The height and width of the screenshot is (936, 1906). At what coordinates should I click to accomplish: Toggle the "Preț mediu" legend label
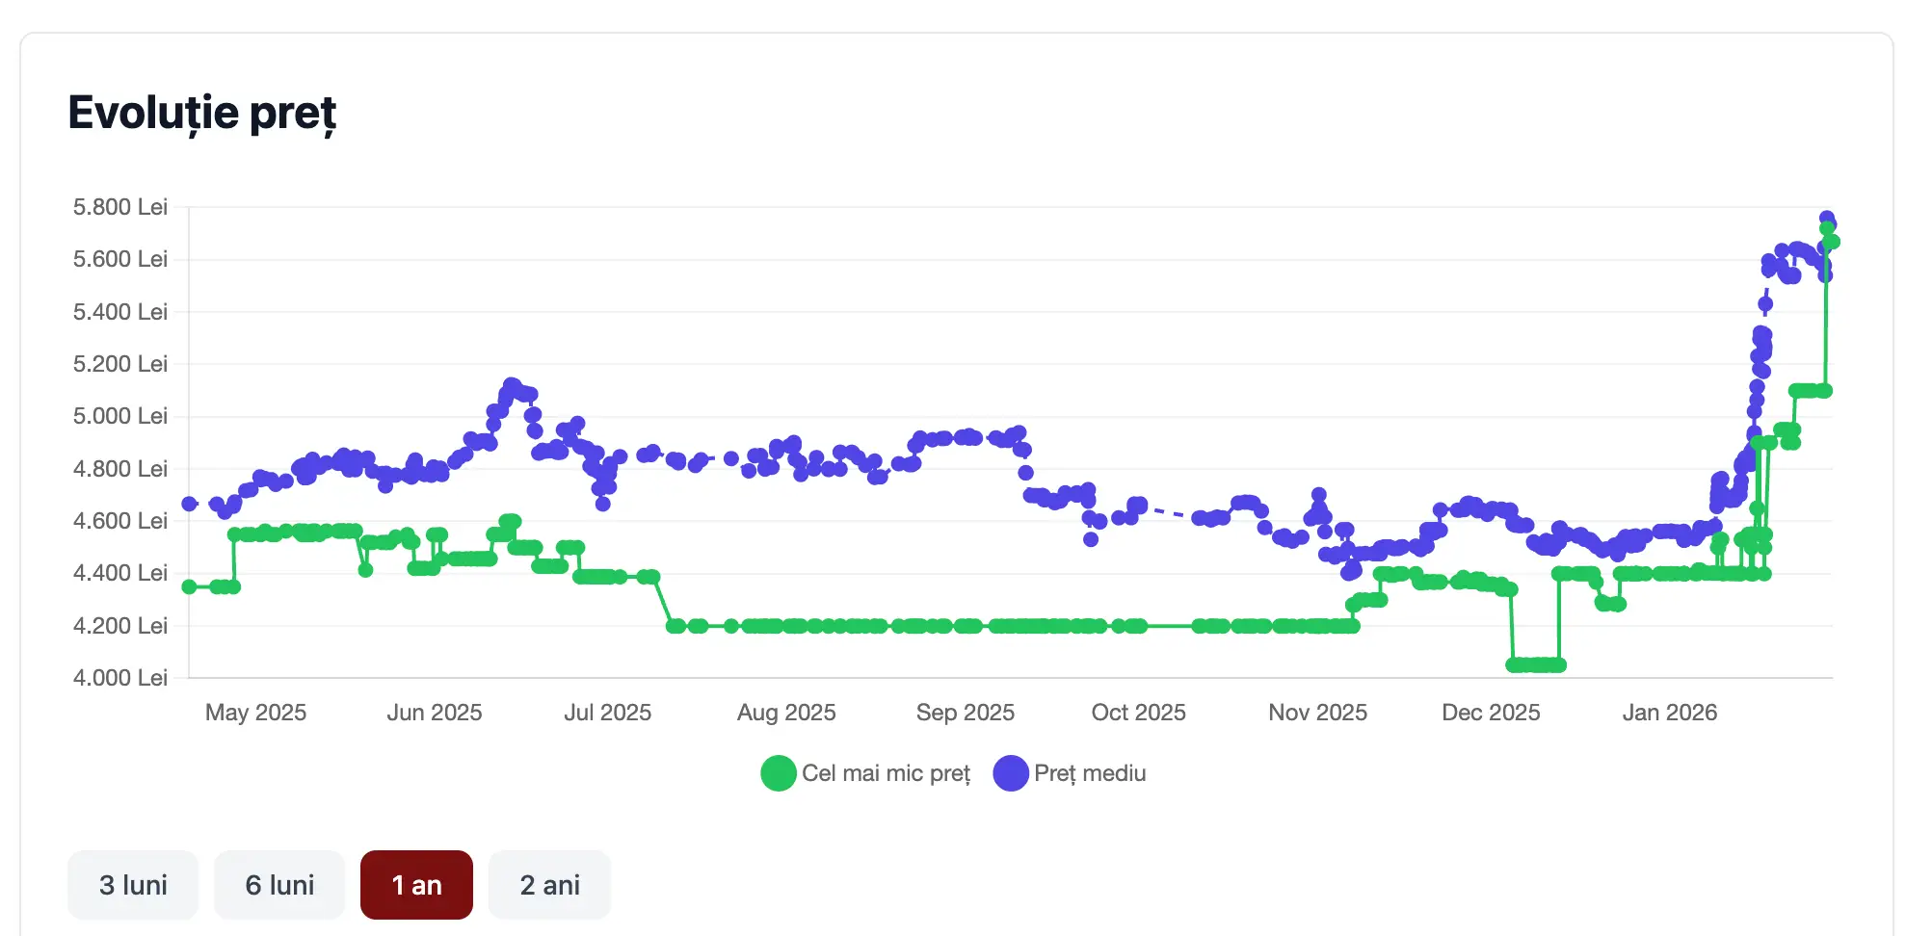[1090, 773]
